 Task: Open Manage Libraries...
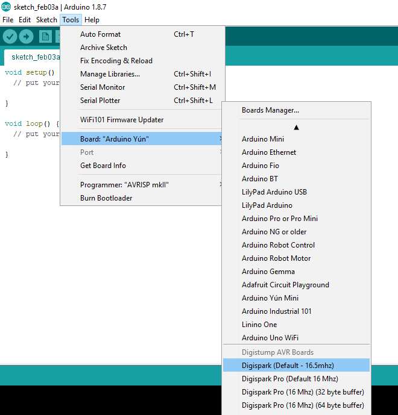tap(142, 74)
